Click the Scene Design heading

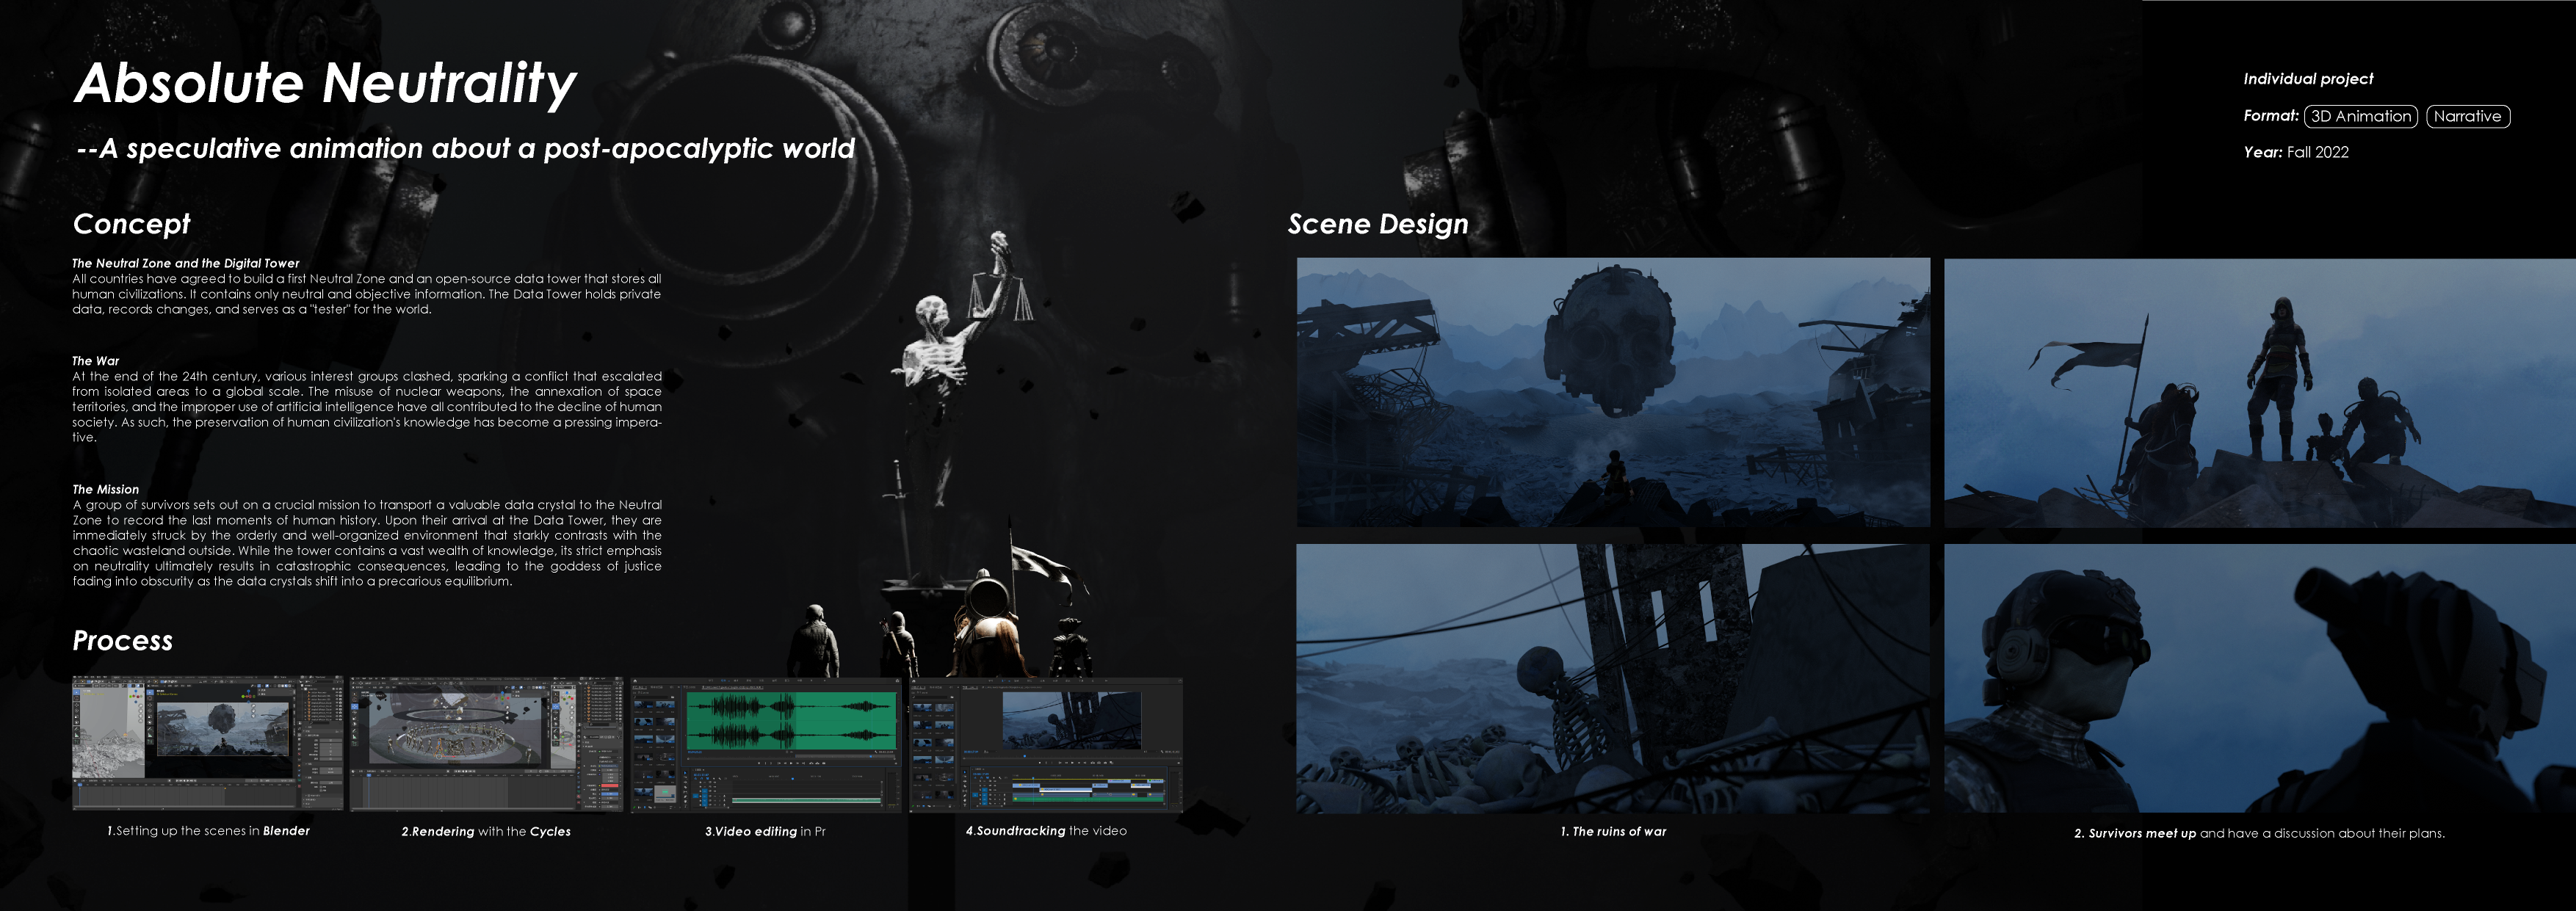(1377, 224)
